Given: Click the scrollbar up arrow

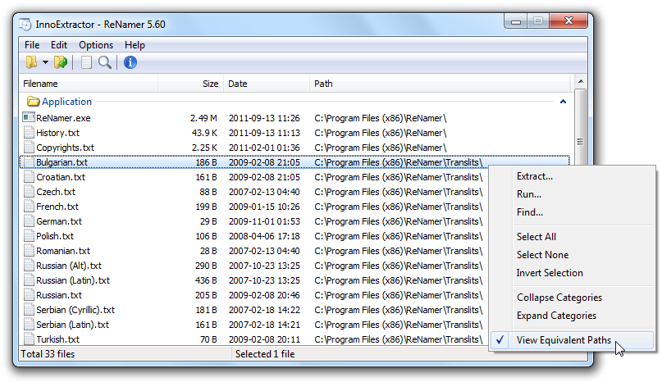Looking at the screenshot, I should point(581,81).
